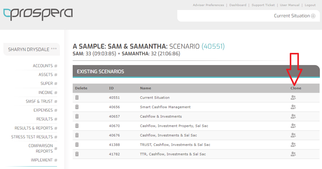Open the Assets section
Image resolution: width=322 pixels, height=169 pixels.
coord(46,74)
